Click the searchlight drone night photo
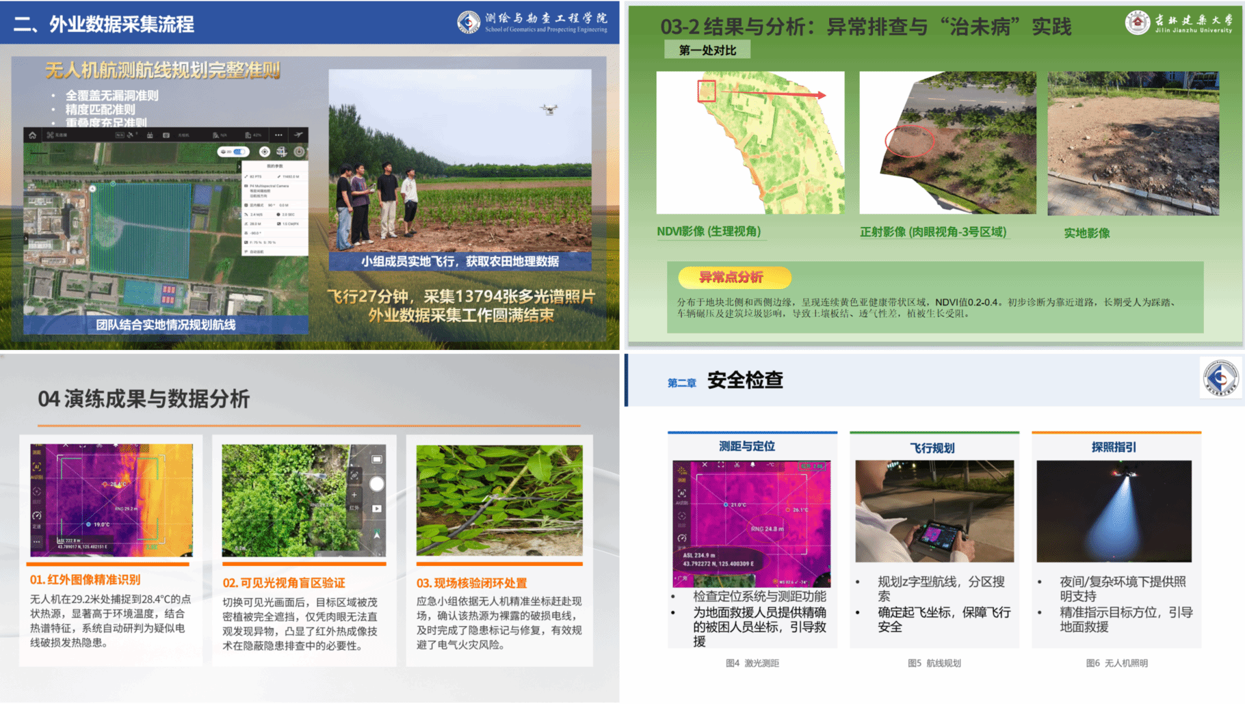Viewport: 1245px width, 704px height. [x=1114, y=511]
